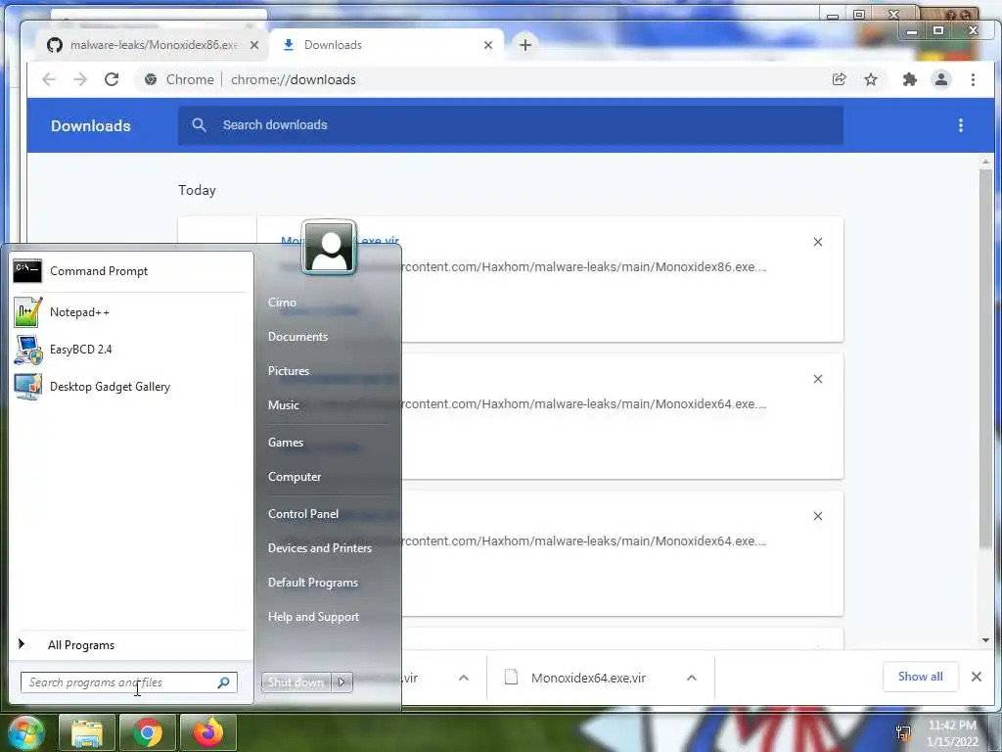Open Devices and Printers
This screenshot has width=1002, height=752.
[x=320, y=548]
